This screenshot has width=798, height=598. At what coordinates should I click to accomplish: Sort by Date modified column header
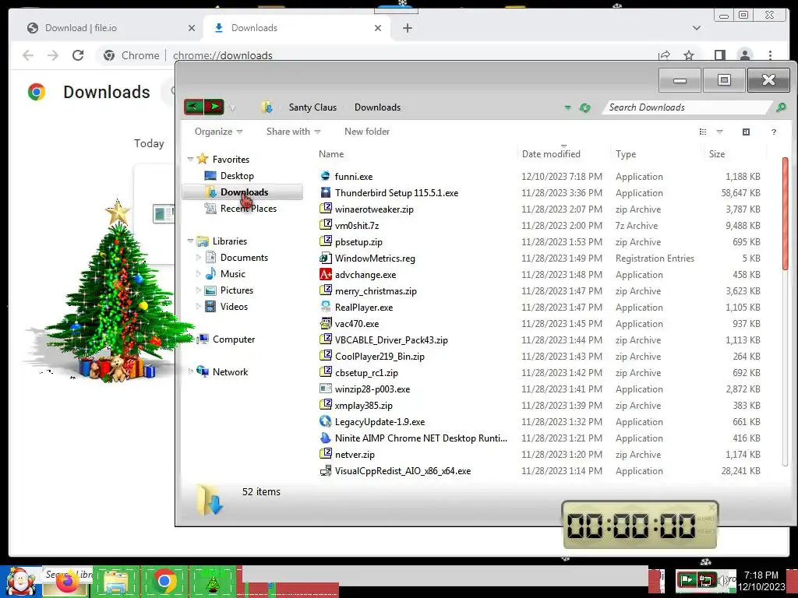click(563, 153)
